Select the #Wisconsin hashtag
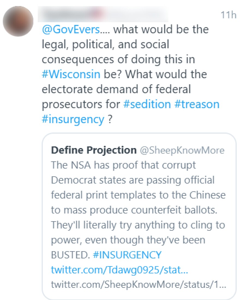 click(71, 74)
